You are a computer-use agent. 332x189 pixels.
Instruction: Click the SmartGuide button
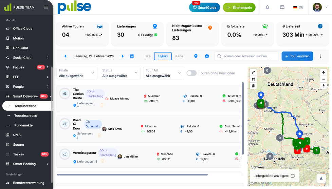[204, 7]
